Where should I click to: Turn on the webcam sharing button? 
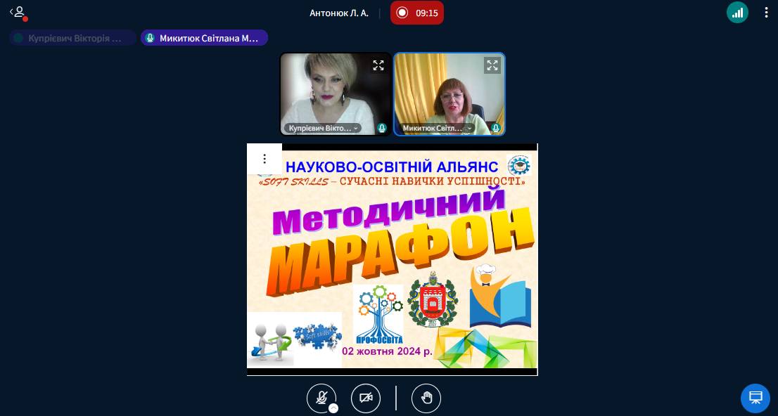[366, 398]
